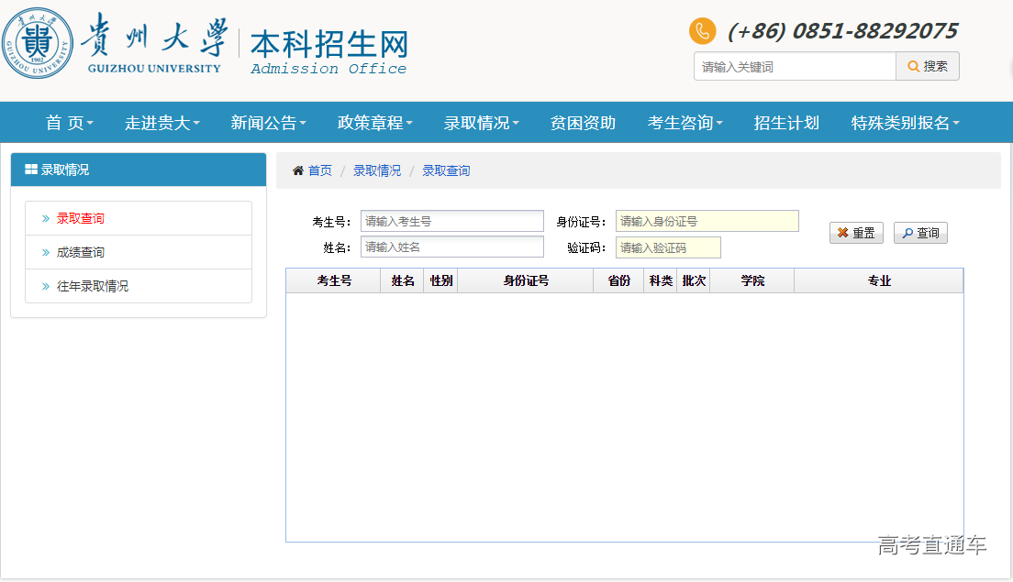Expand the 首页 dropdown menu
The height and width of the screenshot is (582, 1013).
[70, 123]
